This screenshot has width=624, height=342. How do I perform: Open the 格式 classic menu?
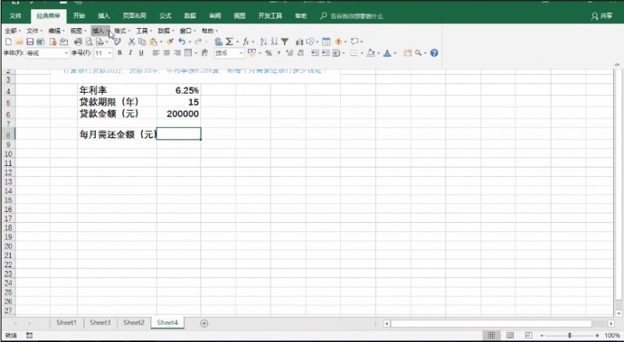click(122, 30)
